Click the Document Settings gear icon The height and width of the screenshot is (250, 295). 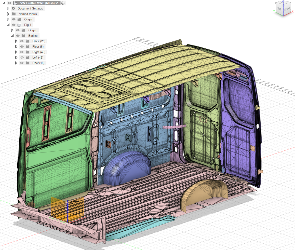13,8
